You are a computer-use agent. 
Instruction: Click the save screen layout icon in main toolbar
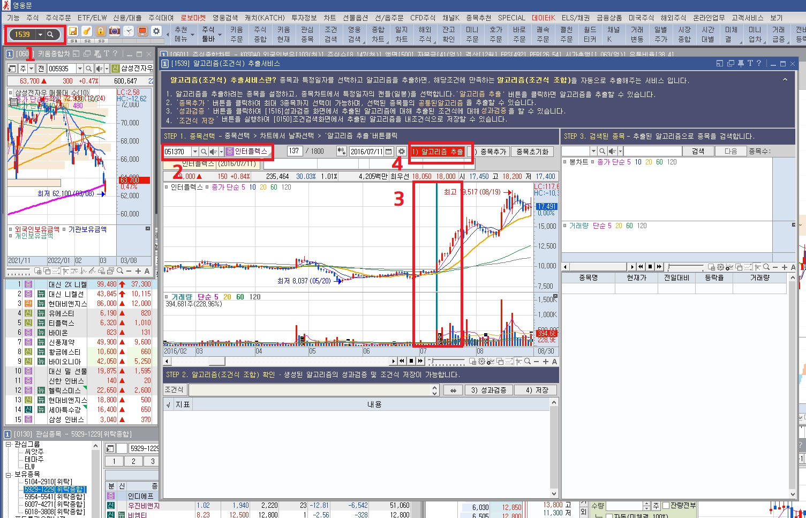pyautogui.click(x=73, y=31)
